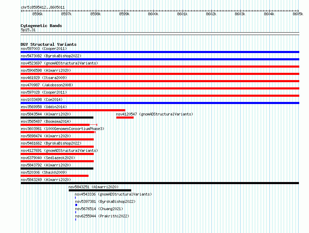
Task: Click the blue bar under nsv1033498
Action: coord(160,103)
